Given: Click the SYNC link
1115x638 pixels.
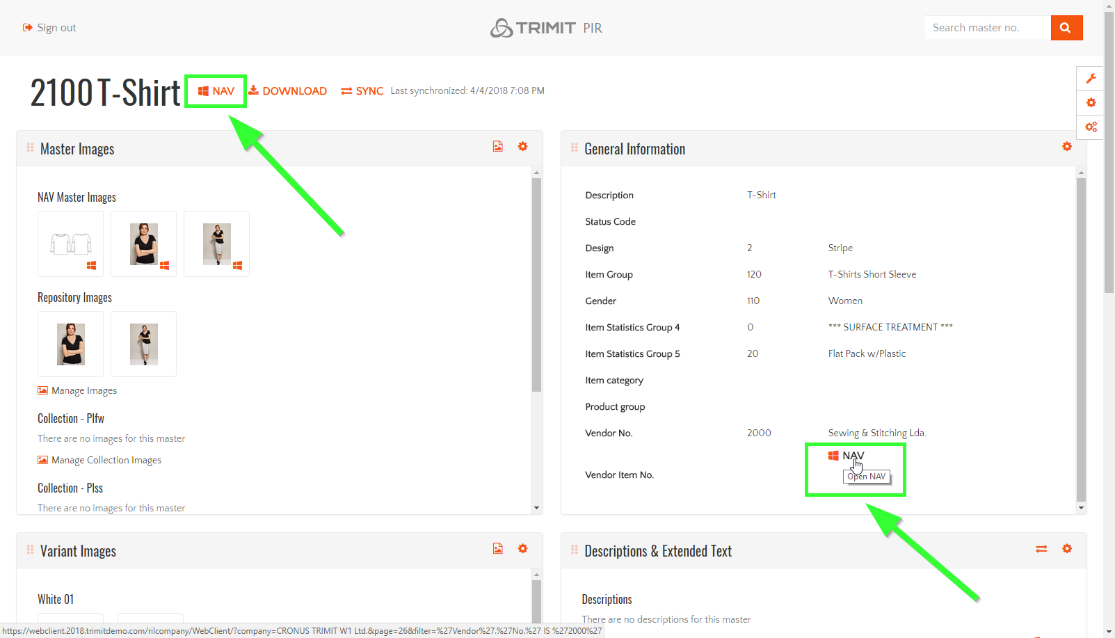Looking at the screenshot, I should tap(362, 91).
